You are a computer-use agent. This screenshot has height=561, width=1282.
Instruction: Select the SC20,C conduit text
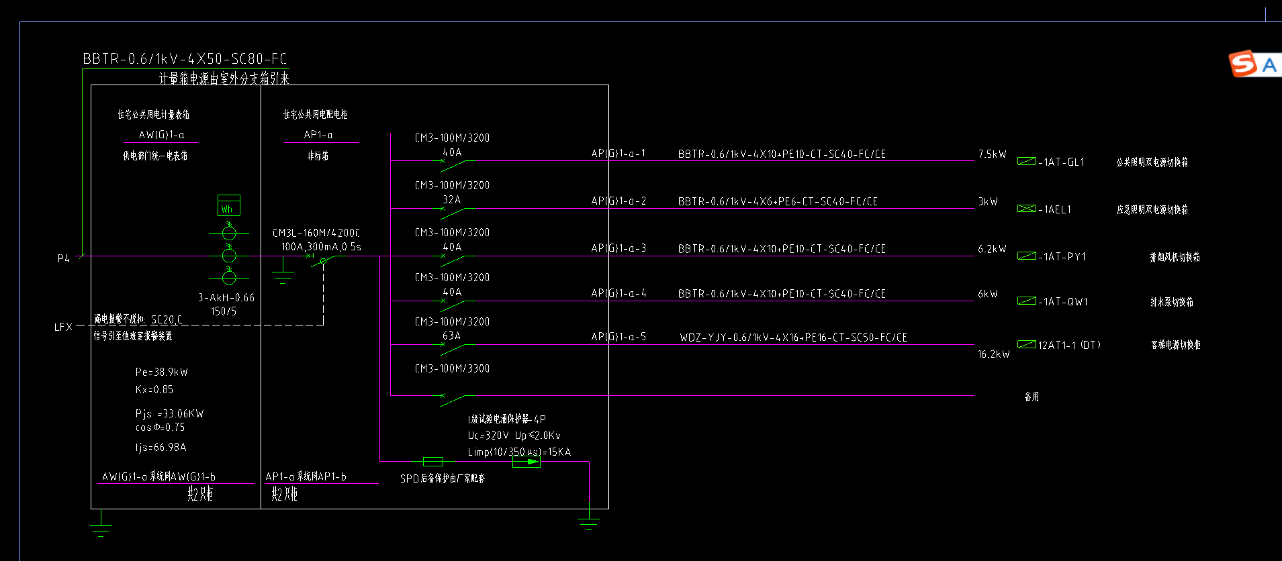point(167,319)
